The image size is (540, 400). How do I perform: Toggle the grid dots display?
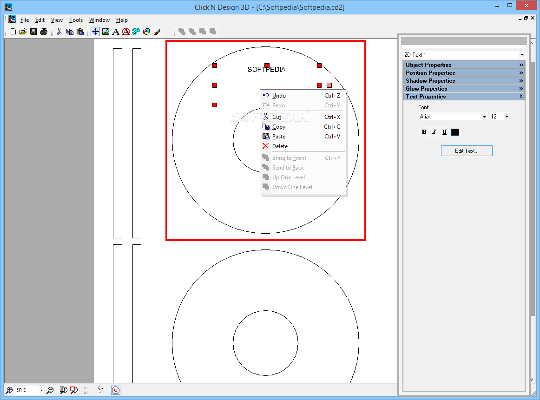coord(87,390)
